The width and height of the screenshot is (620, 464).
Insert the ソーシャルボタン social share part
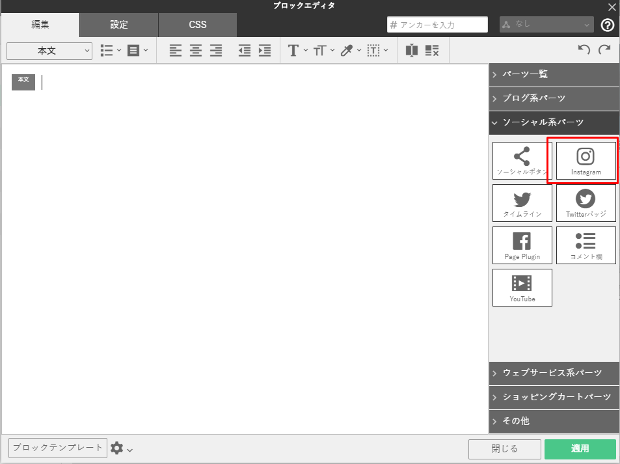click(x=522, y=161)
